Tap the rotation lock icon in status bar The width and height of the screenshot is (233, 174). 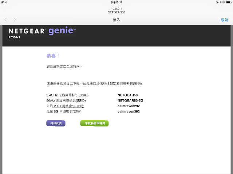click(x=217, y=3)
